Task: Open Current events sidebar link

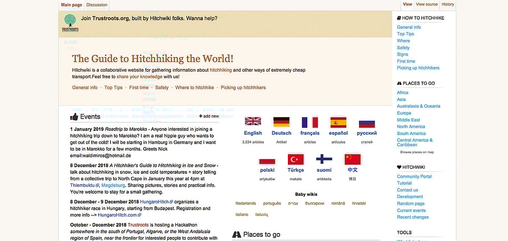Action: click(411, 210)
